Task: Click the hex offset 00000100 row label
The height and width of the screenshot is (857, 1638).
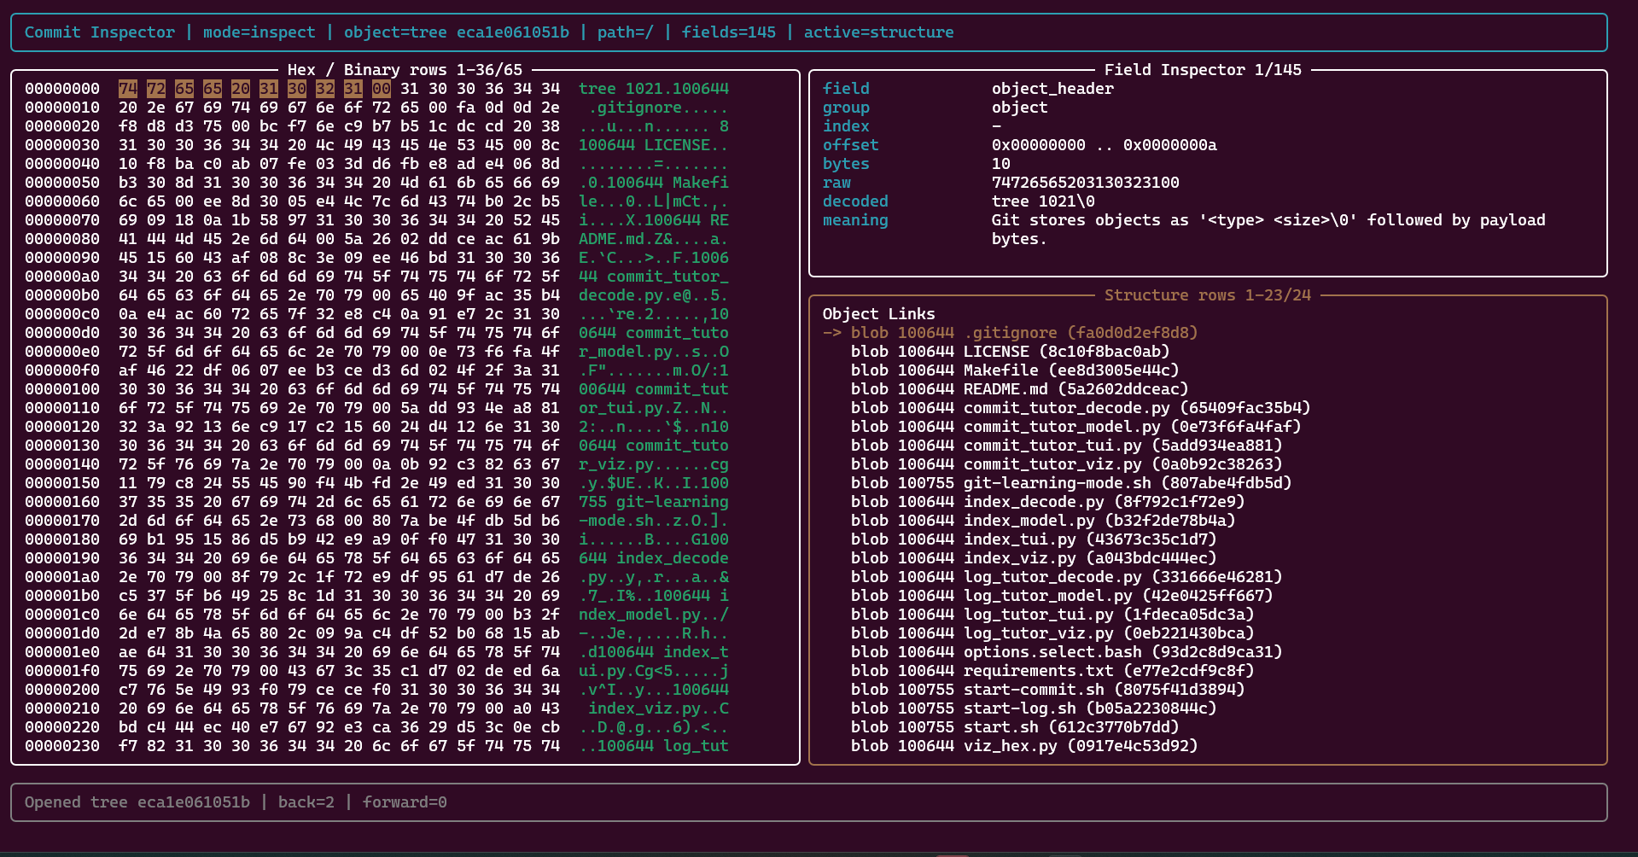Action: [62, 389]
